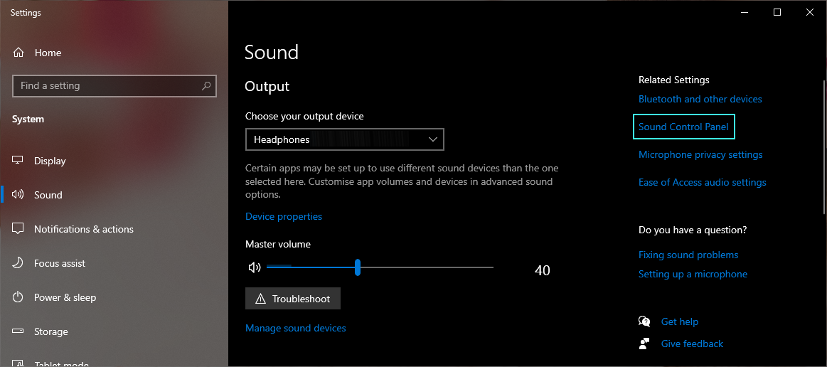Image resolution: width=827 pixels, height=367 pixels.
Task: Click the Find a setting search field
Action: pyautogui.click(x=107, y=86)
